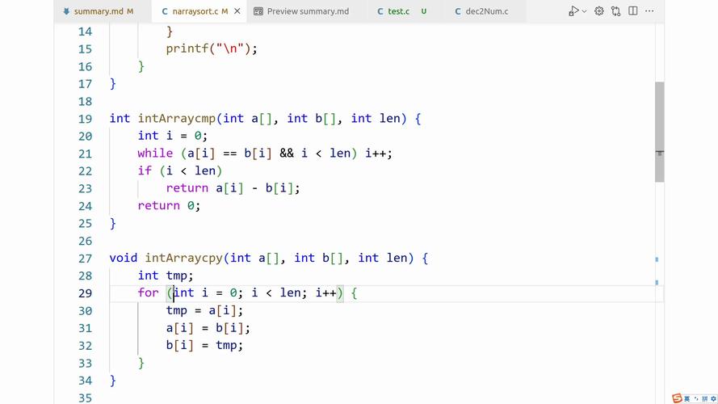Click the vertical scrollbar thumb
Screen dimensions: 718x404
659,132
